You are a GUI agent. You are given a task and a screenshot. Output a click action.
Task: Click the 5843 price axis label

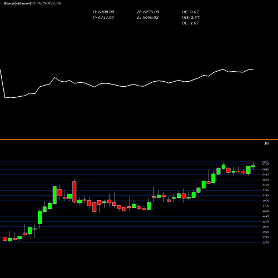point(266,175)
